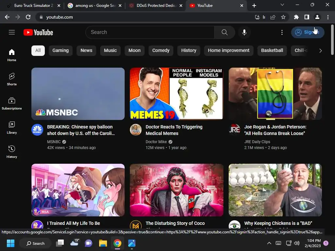
Task: Select the Home improvement filter chip
Action: 229,51
